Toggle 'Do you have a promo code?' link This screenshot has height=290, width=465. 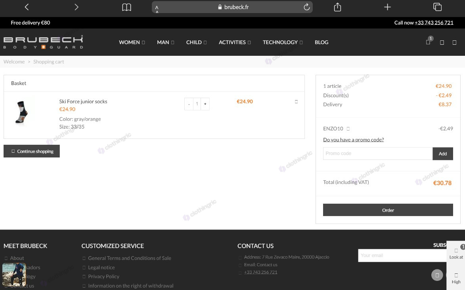click(x=354, y=140)
